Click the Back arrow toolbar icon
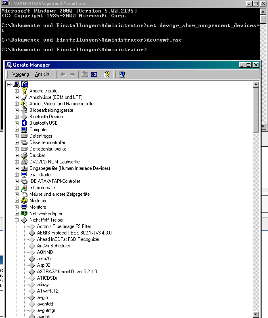 pyautogui.click(x=63, y=74)
